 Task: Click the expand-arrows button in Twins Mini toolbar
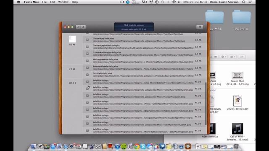point(79,27)
